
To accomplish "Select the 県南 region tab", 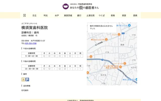I will tap(113, 15).
